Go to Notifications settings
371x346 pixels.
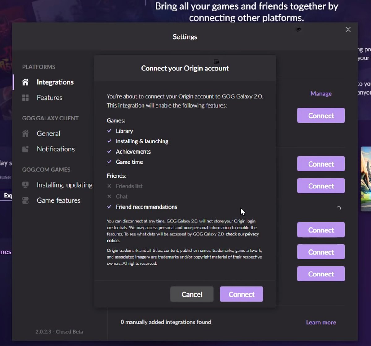[x=56, y=149]
